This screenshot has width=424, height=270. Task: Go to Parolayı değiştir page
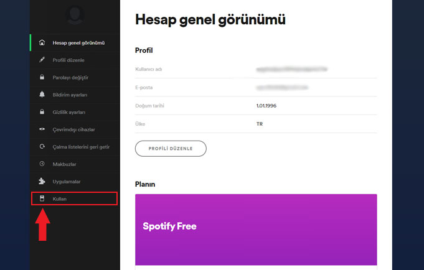tap(70, 77)
